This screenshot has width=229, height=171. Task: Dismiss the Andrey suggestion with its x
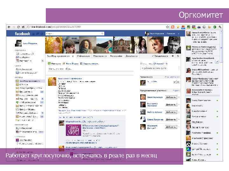pos(179,112)
